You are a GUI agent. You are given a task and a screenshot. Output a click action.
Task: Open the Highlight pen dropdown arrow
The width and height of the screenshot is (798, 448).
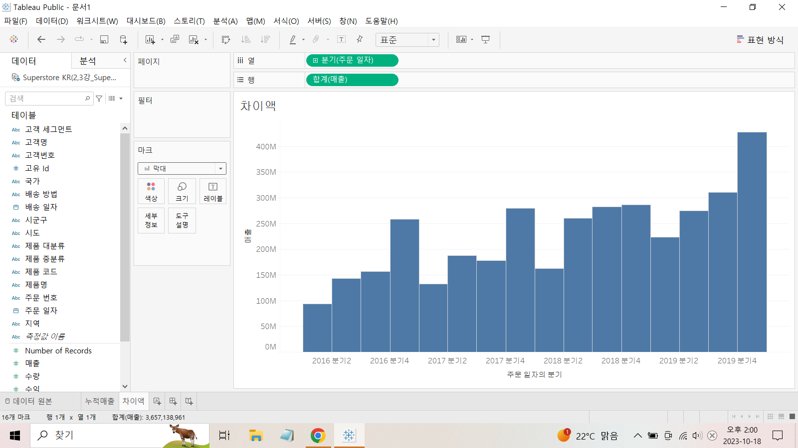(x=303, y=40)
